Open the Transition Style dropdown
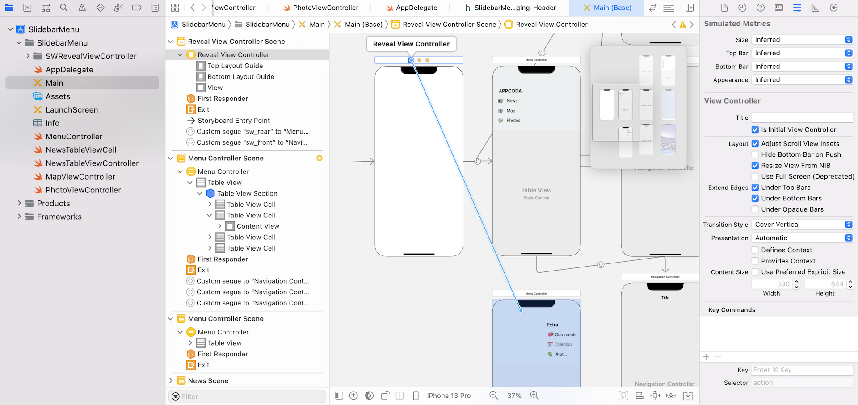Screen dimensions: 858x405 point(802,225)
